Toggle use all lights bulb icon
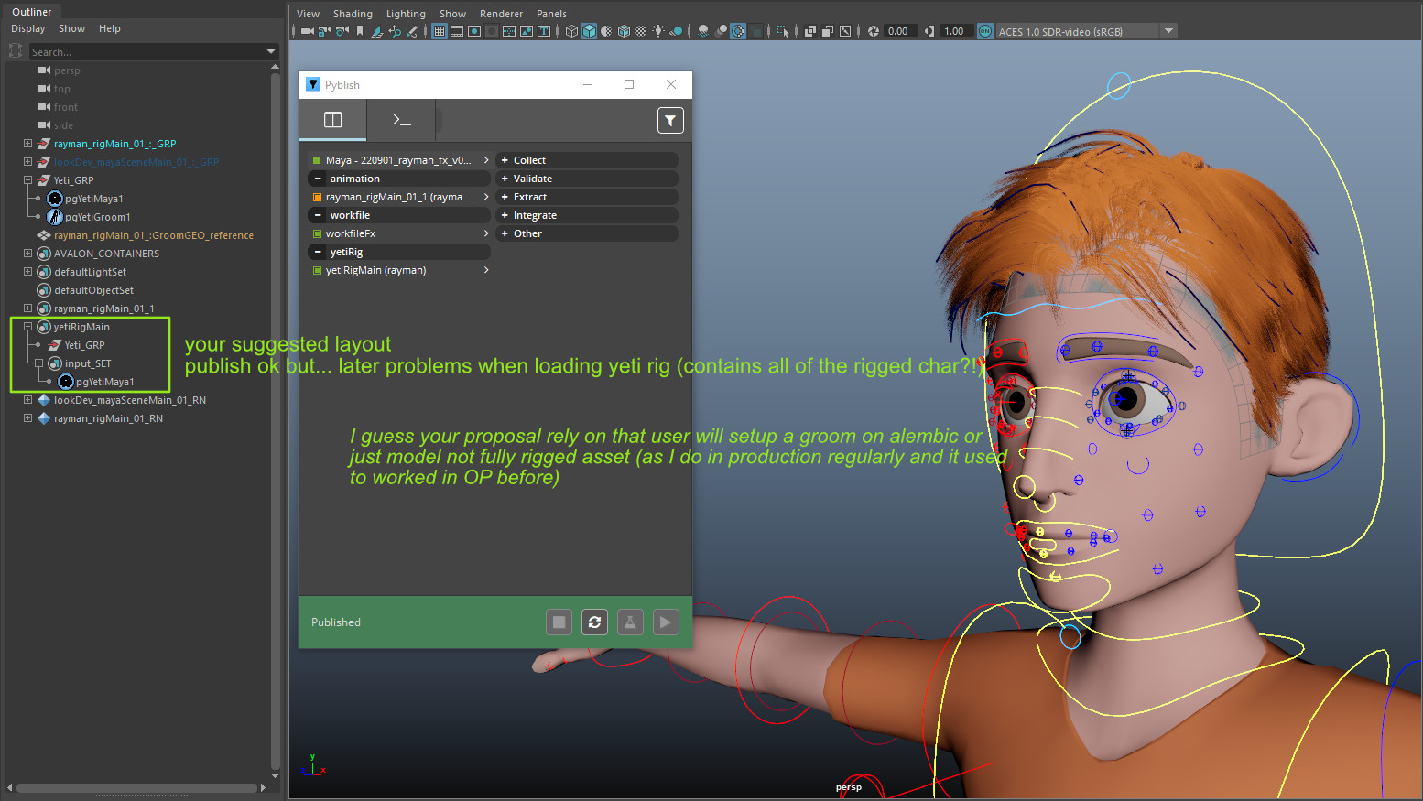Screen dimensions: 1423x801 click(658, 31)
